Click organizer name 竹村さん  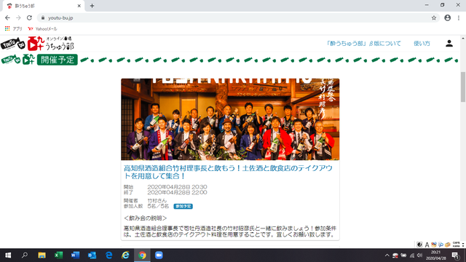(x=157, y=201)
